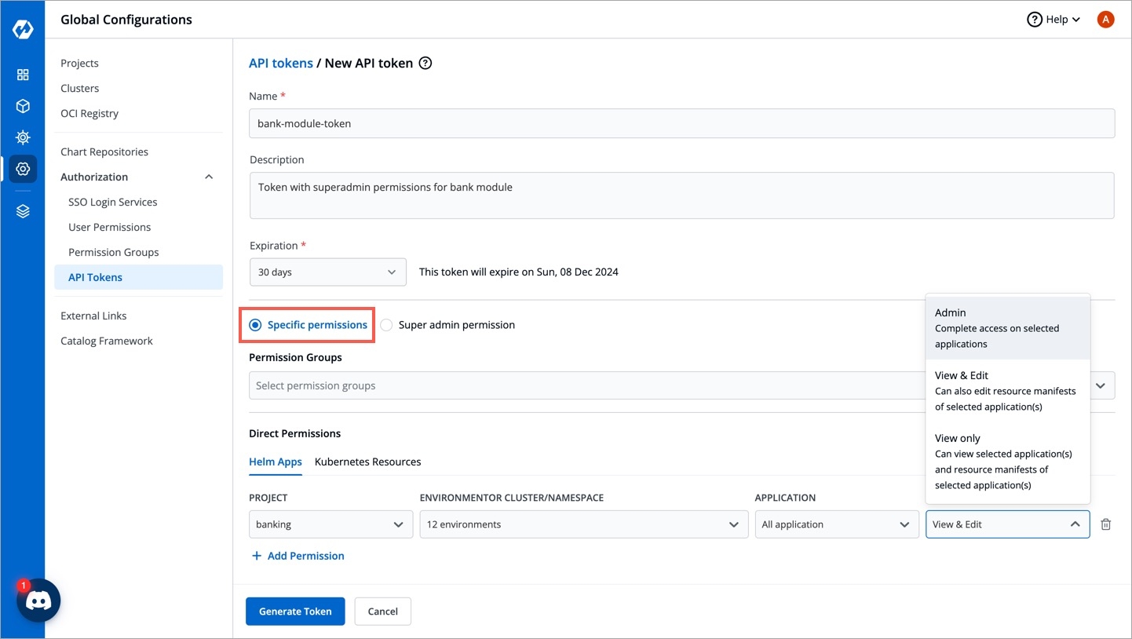Select the Specific permissions radio button
This screenshot has height=639, width=1132.
(255, 325)
